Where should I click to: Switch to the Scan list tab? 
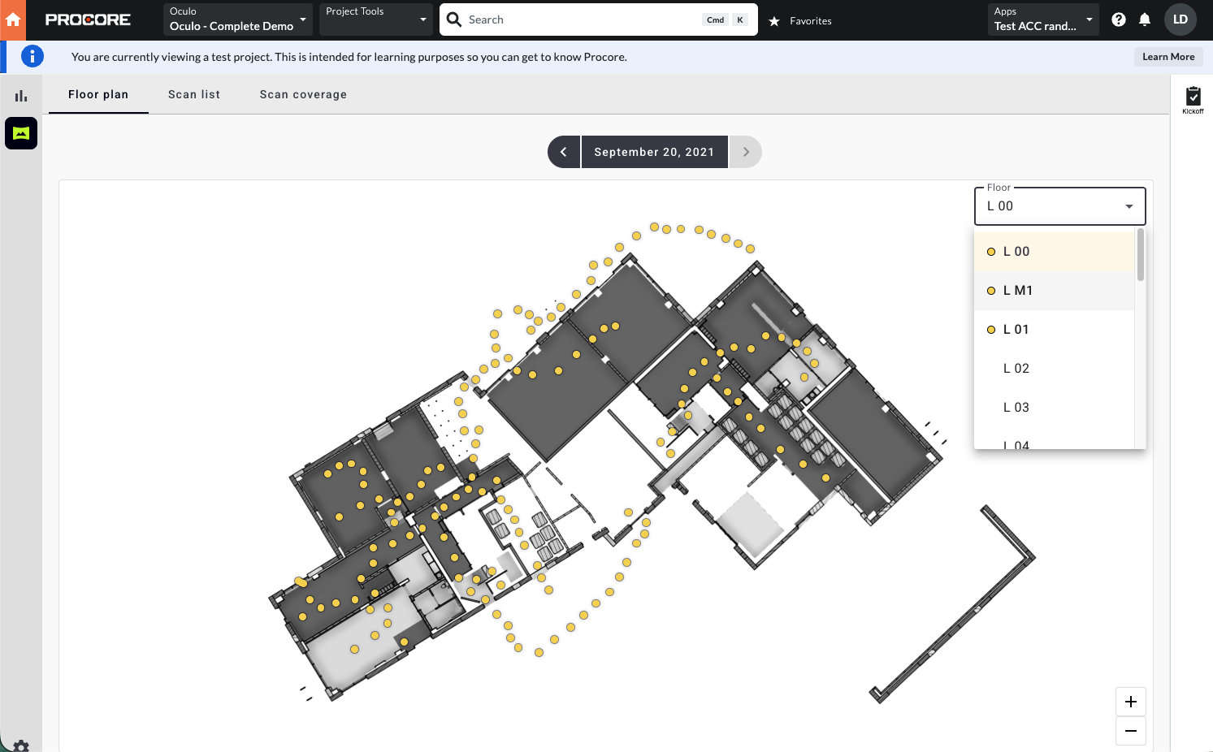coord(194,94)
